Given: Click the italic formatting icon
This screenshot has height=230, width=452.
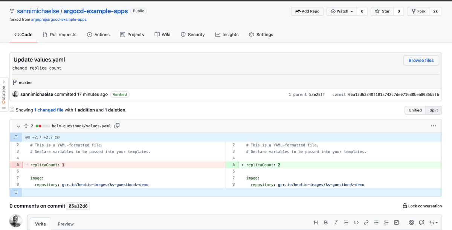Looking at the screenshot, I should [336, 222].
